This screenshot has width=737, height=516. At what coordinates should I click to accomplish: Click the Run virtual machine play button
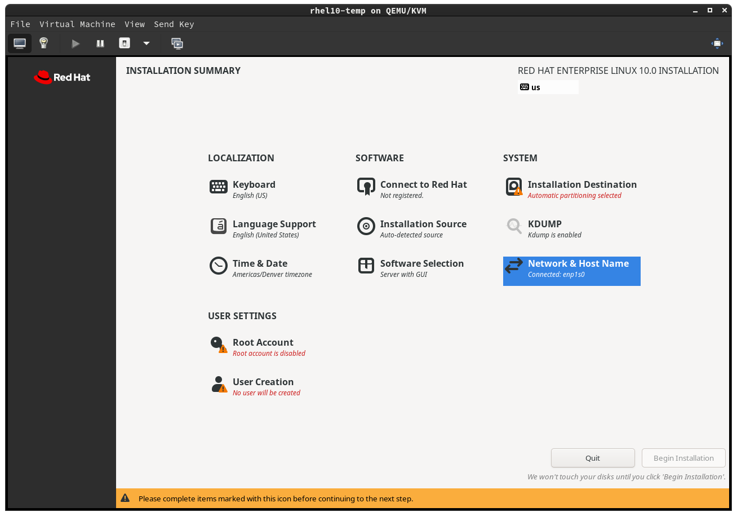click(76, 43)
